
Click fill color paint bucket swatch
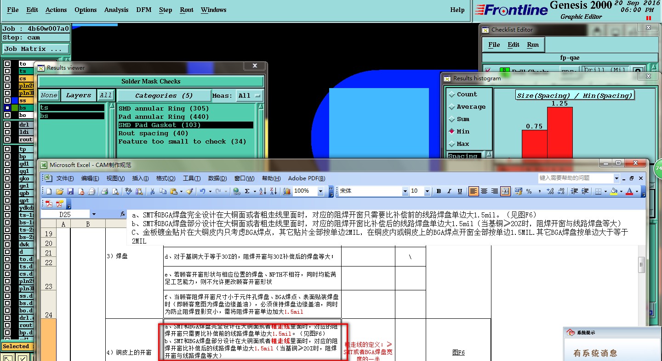click(x=614, y=191)
